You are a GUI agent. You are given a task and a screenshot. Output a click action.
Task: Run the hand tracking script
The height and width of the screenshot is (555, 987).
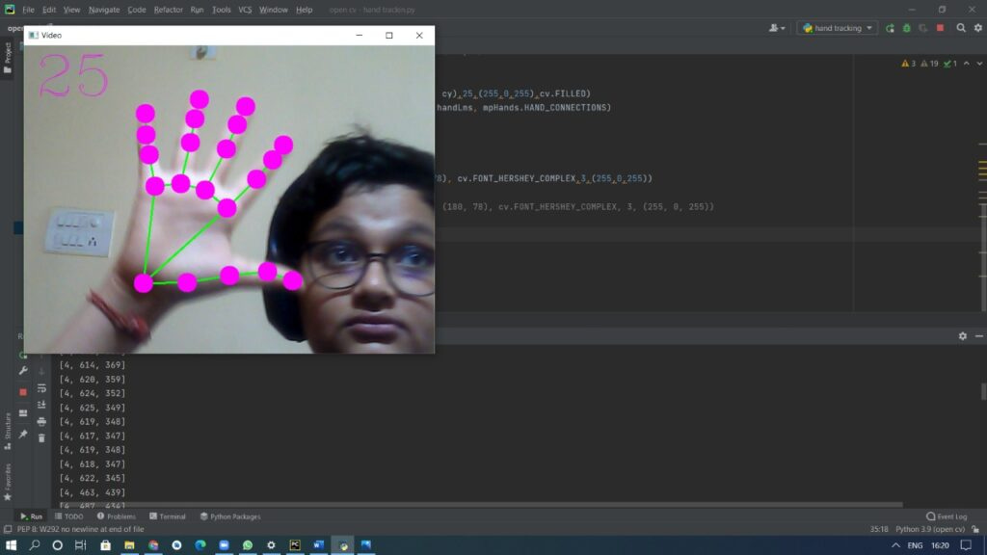click(x=890, y=28)
